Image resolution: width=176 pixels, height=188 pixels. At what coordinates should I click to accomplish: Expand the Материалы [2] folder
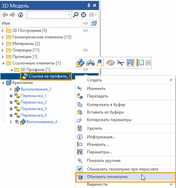click(x=3, y=44)
